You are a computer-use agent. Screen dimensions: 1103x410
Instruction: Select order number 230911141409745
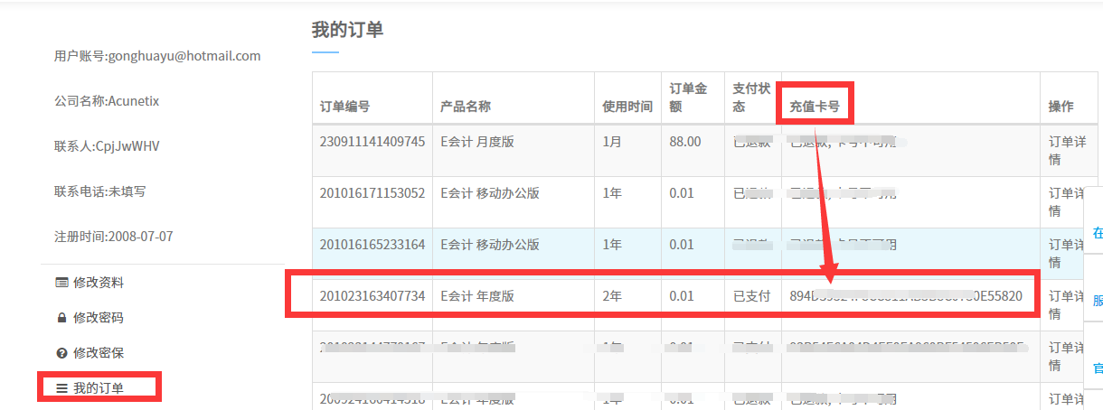(x=372, y=141)
